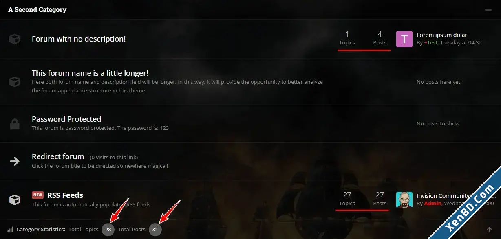
Task: Click the +Test username link
Action: point(431,42)
